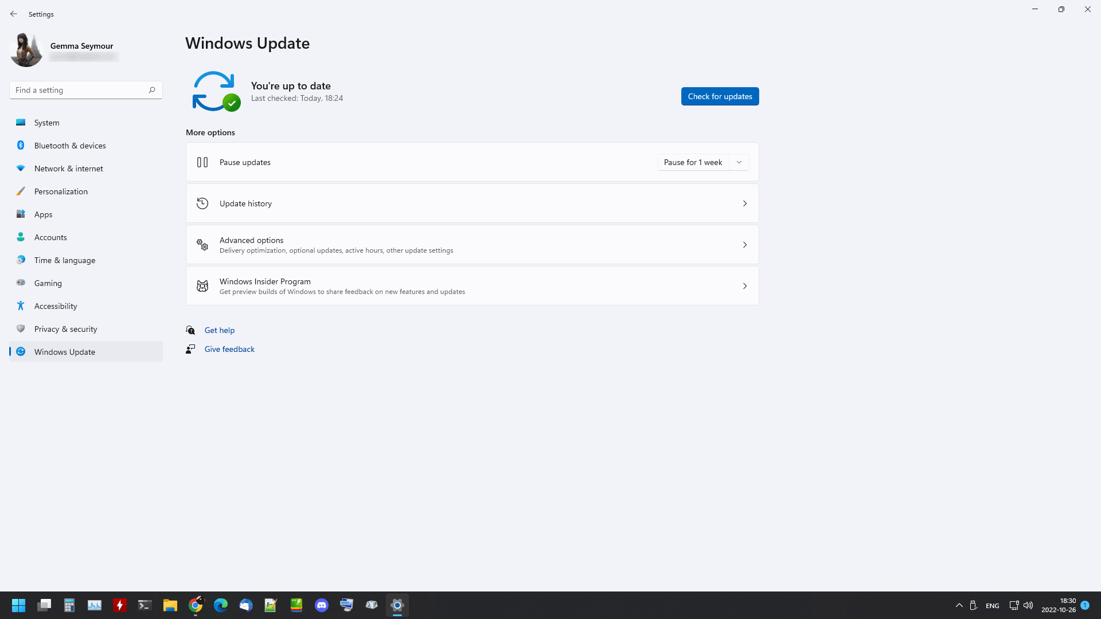The image size is (1101, 619).
Task: Open Discord from the taskbar
Action: coord(322,605)
